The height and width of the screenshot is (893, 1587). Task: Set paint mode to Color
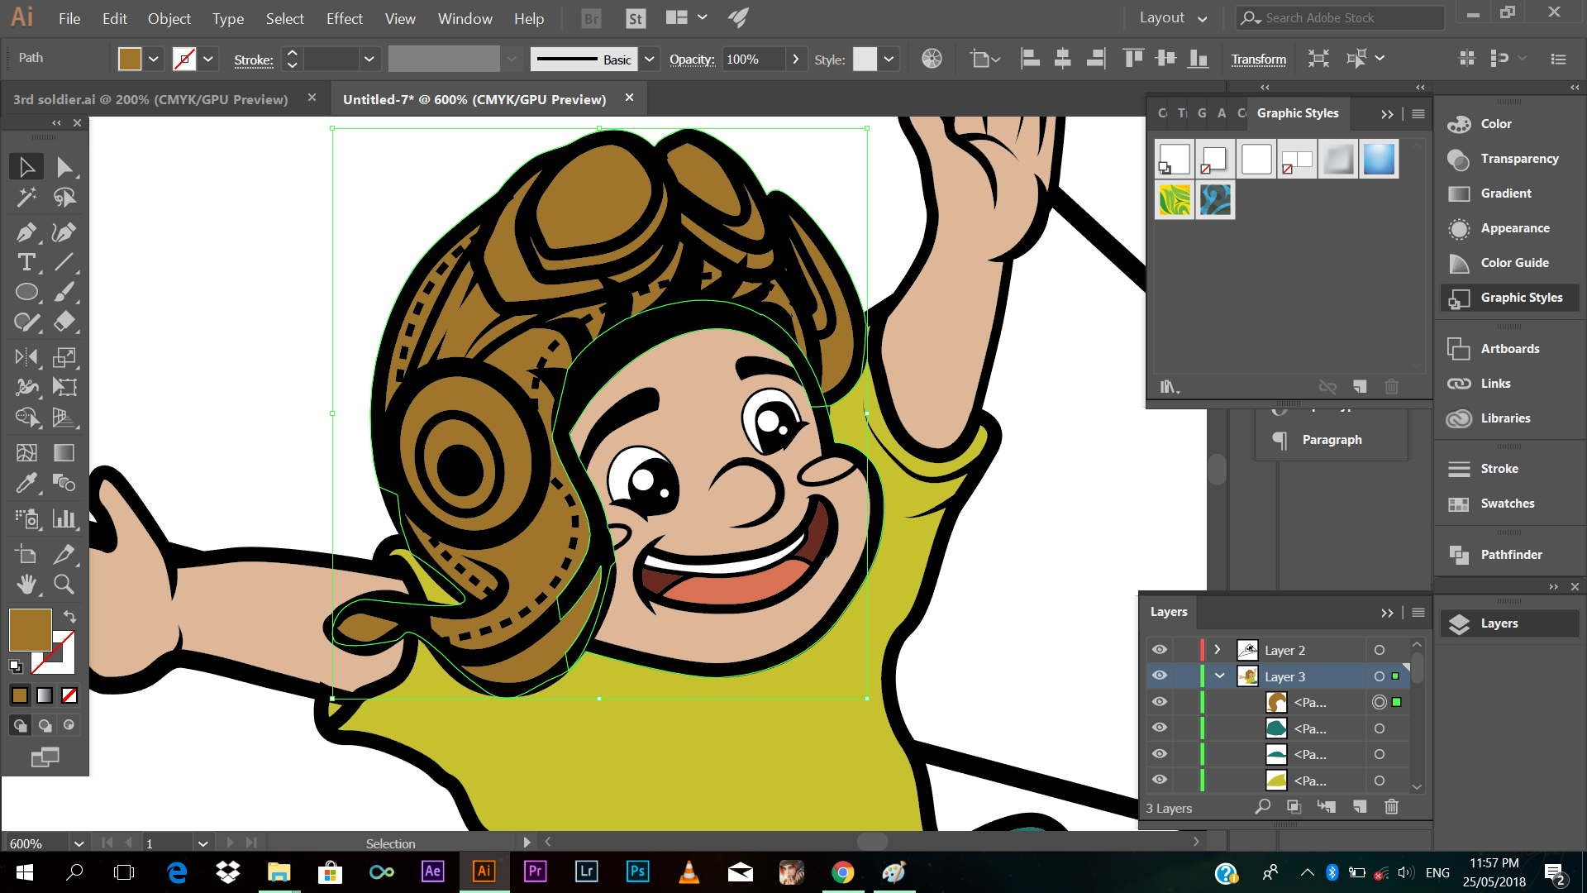click(20, 695)
